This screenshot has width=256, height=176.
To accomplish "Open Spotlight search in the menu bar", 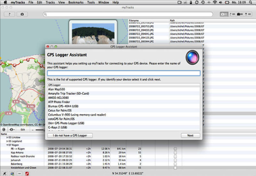I will point(250,2).
